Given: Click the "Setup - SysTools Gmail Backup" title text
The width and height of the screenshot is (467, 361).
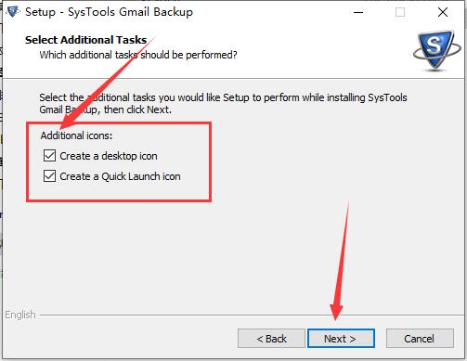Looking at the screenshot, I should point(109,12).
